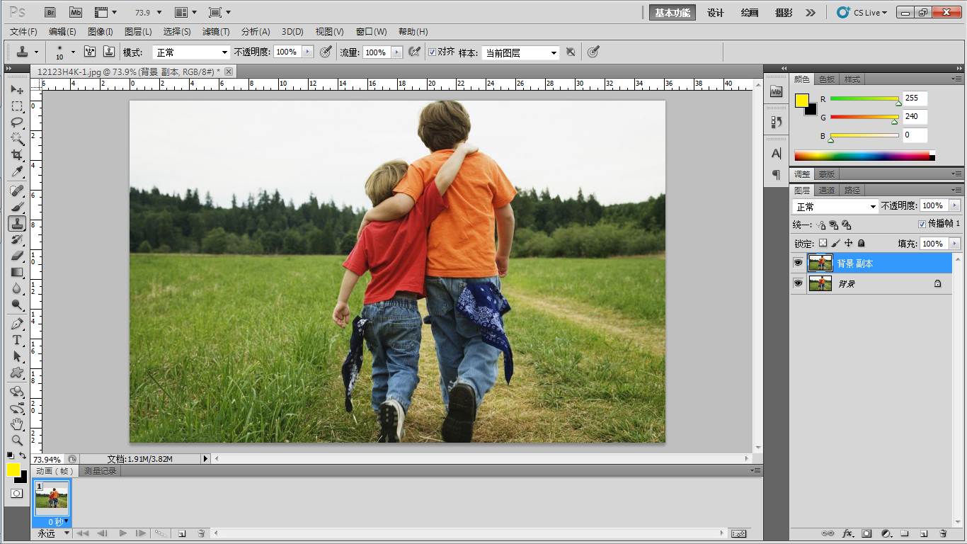Click the 基本功能 workspace button

(x=672, y=13)
